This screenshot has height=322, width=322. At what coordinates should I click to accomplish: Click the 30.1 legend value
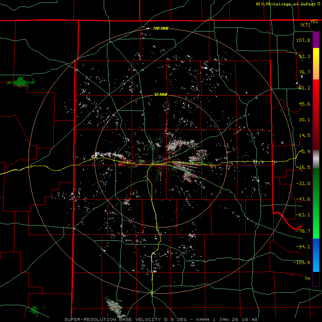[x=304, y=120]
